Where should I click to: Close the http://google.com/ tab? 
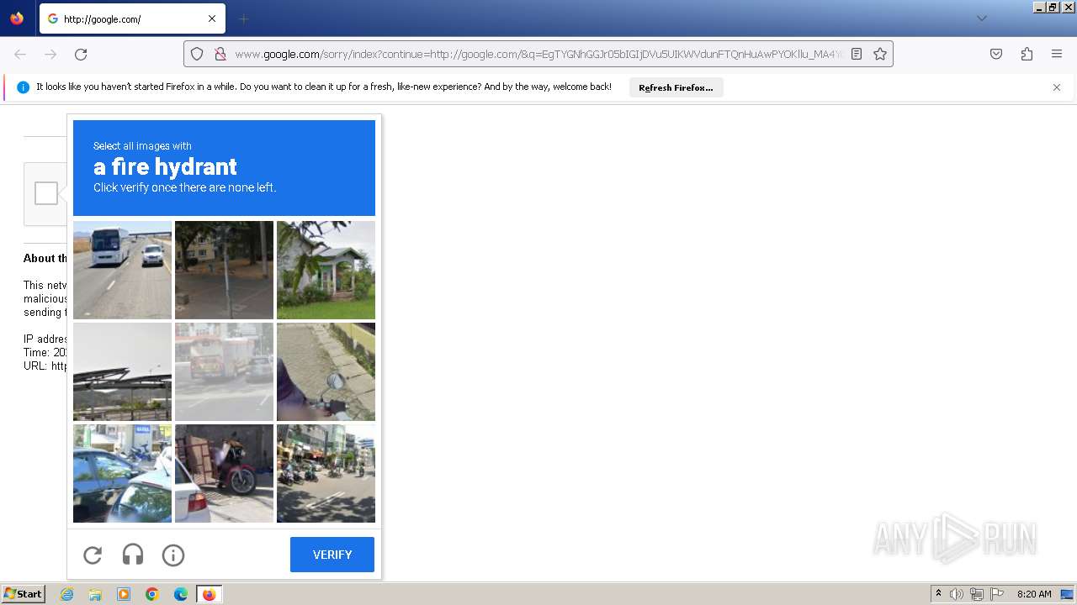point(212,18)
